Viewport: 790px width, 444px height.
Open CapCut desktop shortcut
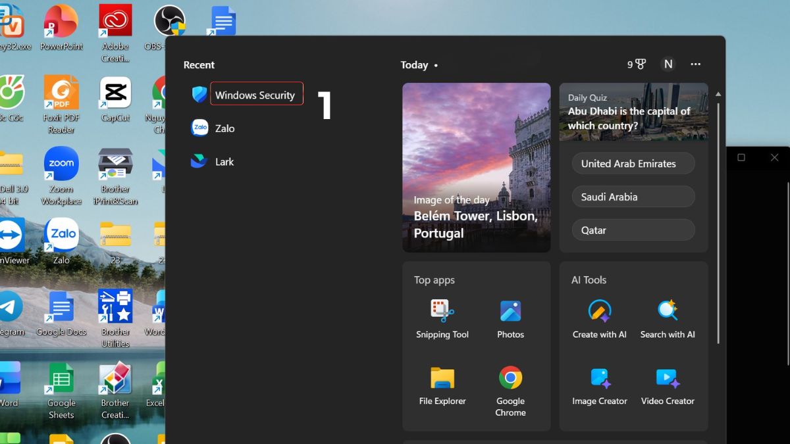click(x=115, y=99)
